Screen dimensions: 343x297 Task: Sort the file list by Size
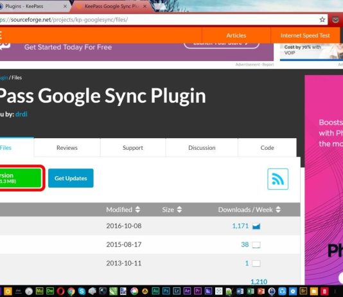(172, 210)
